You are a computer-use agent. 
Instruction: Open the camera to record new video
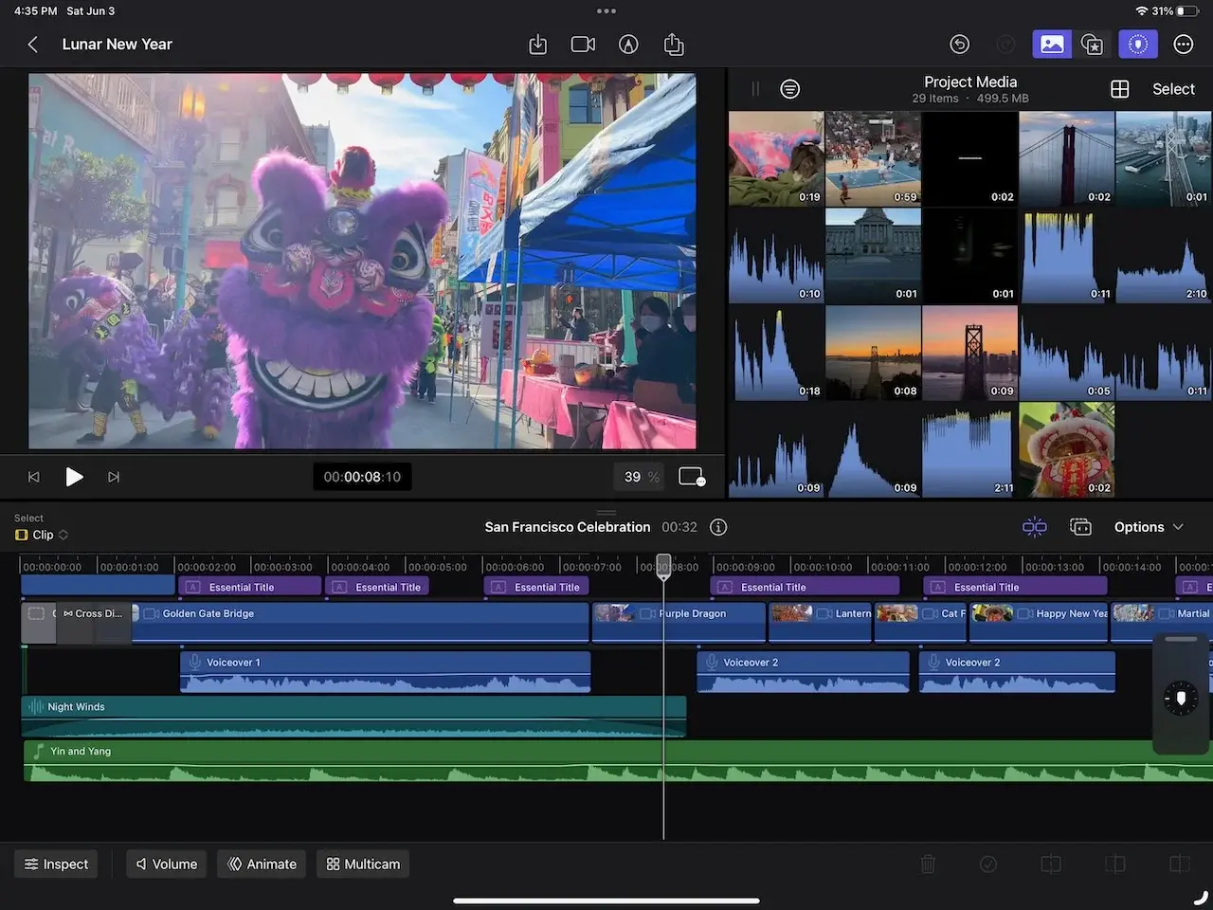(x=583, y=44)
